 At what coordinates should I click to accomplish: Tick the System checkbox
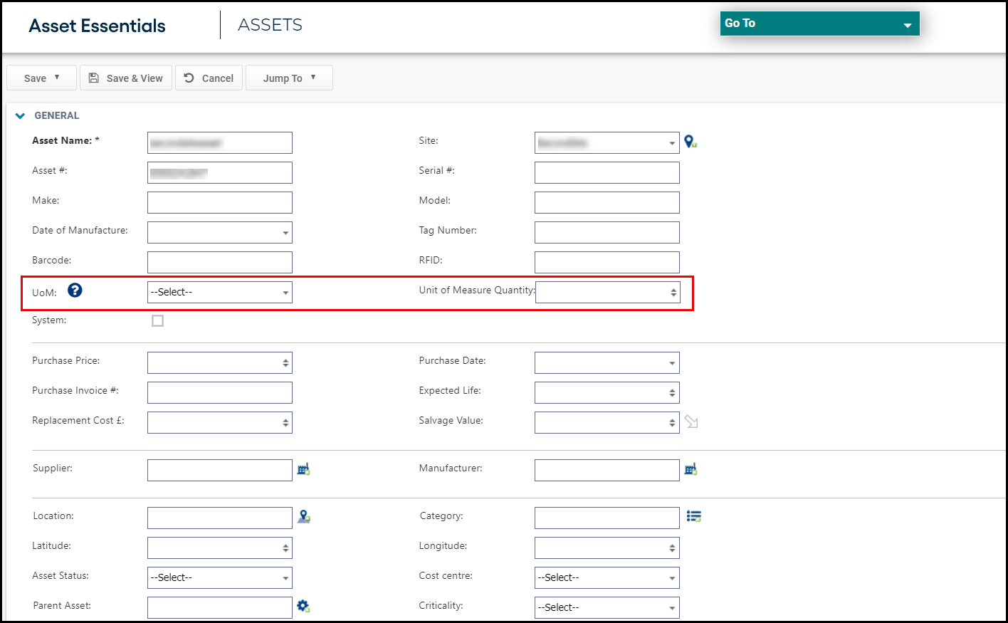pos(157,321)
